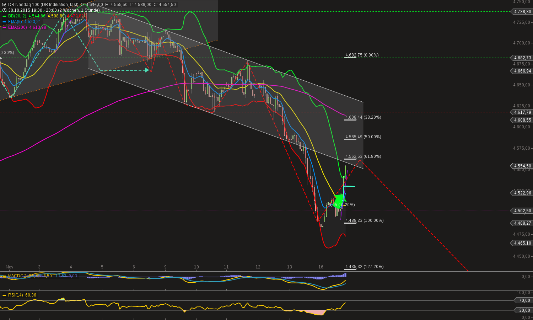This screenshot has width=533, height=320.
Task: Click the 4.617,79 price level tag
Action: [x=521, y=112]
